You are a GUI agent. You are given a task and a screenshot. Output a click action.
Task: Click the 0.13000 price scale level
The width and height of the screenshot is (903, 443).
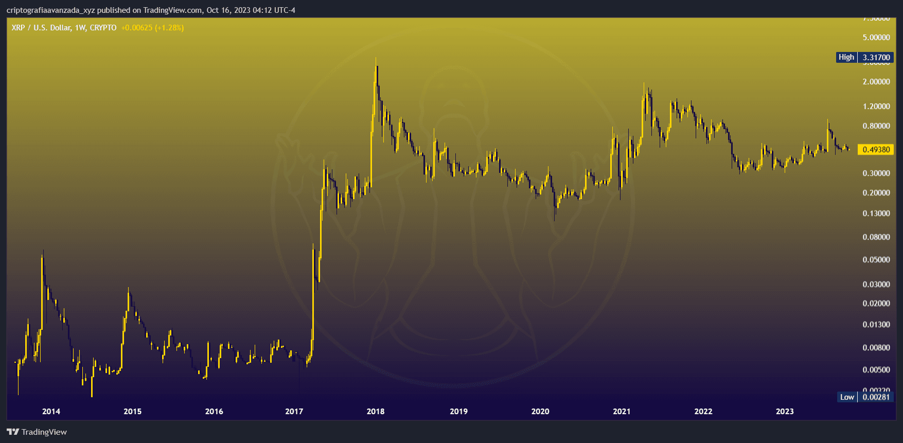876,214
